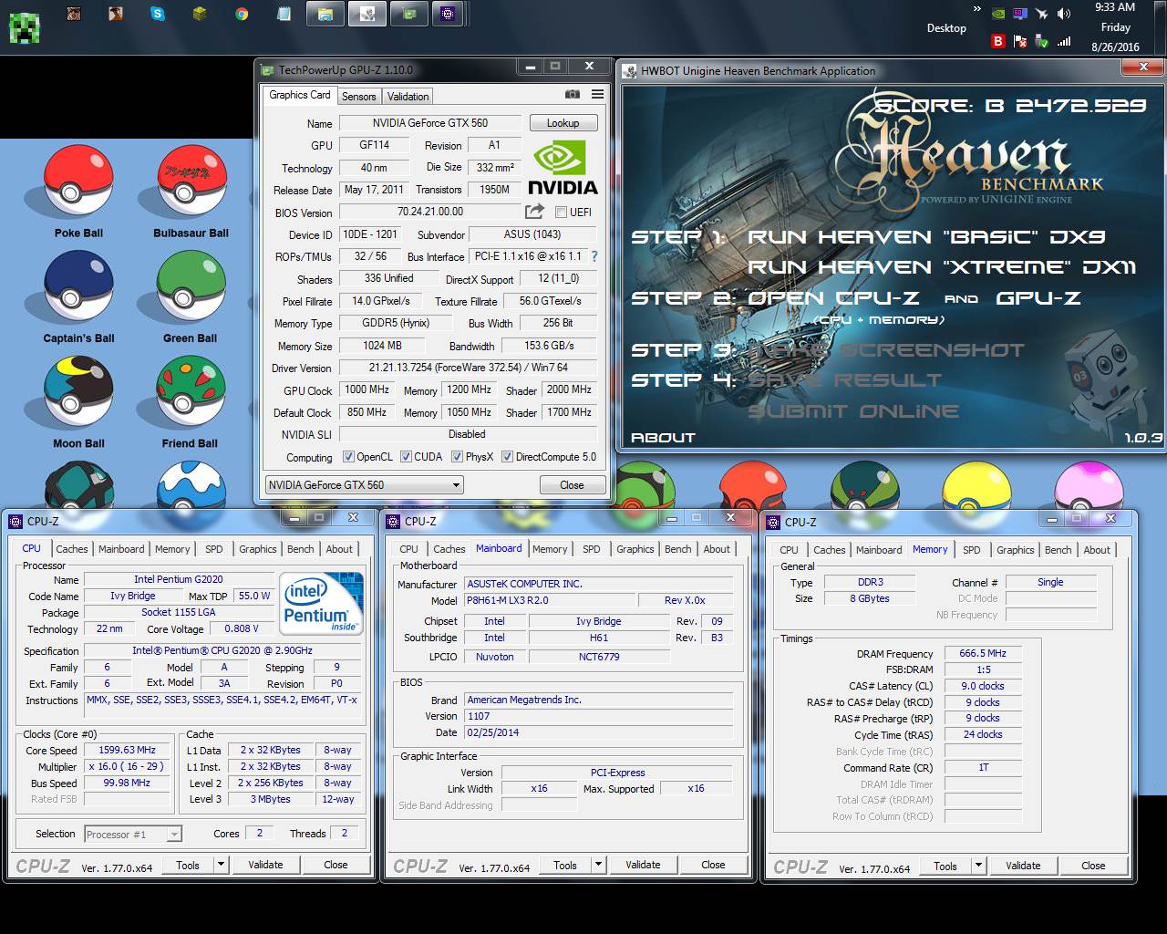Open the Creeper-face Start button
This screenshot has height=934, width=1167.
click(25, 28)
